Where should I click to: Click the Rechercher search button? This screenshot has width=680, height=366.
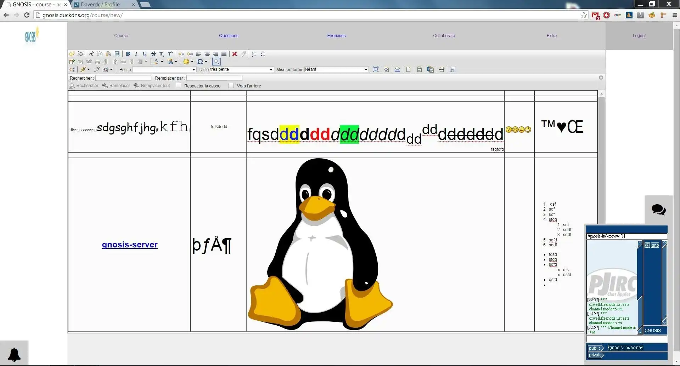pyautogui.click(x=84, y=86)
